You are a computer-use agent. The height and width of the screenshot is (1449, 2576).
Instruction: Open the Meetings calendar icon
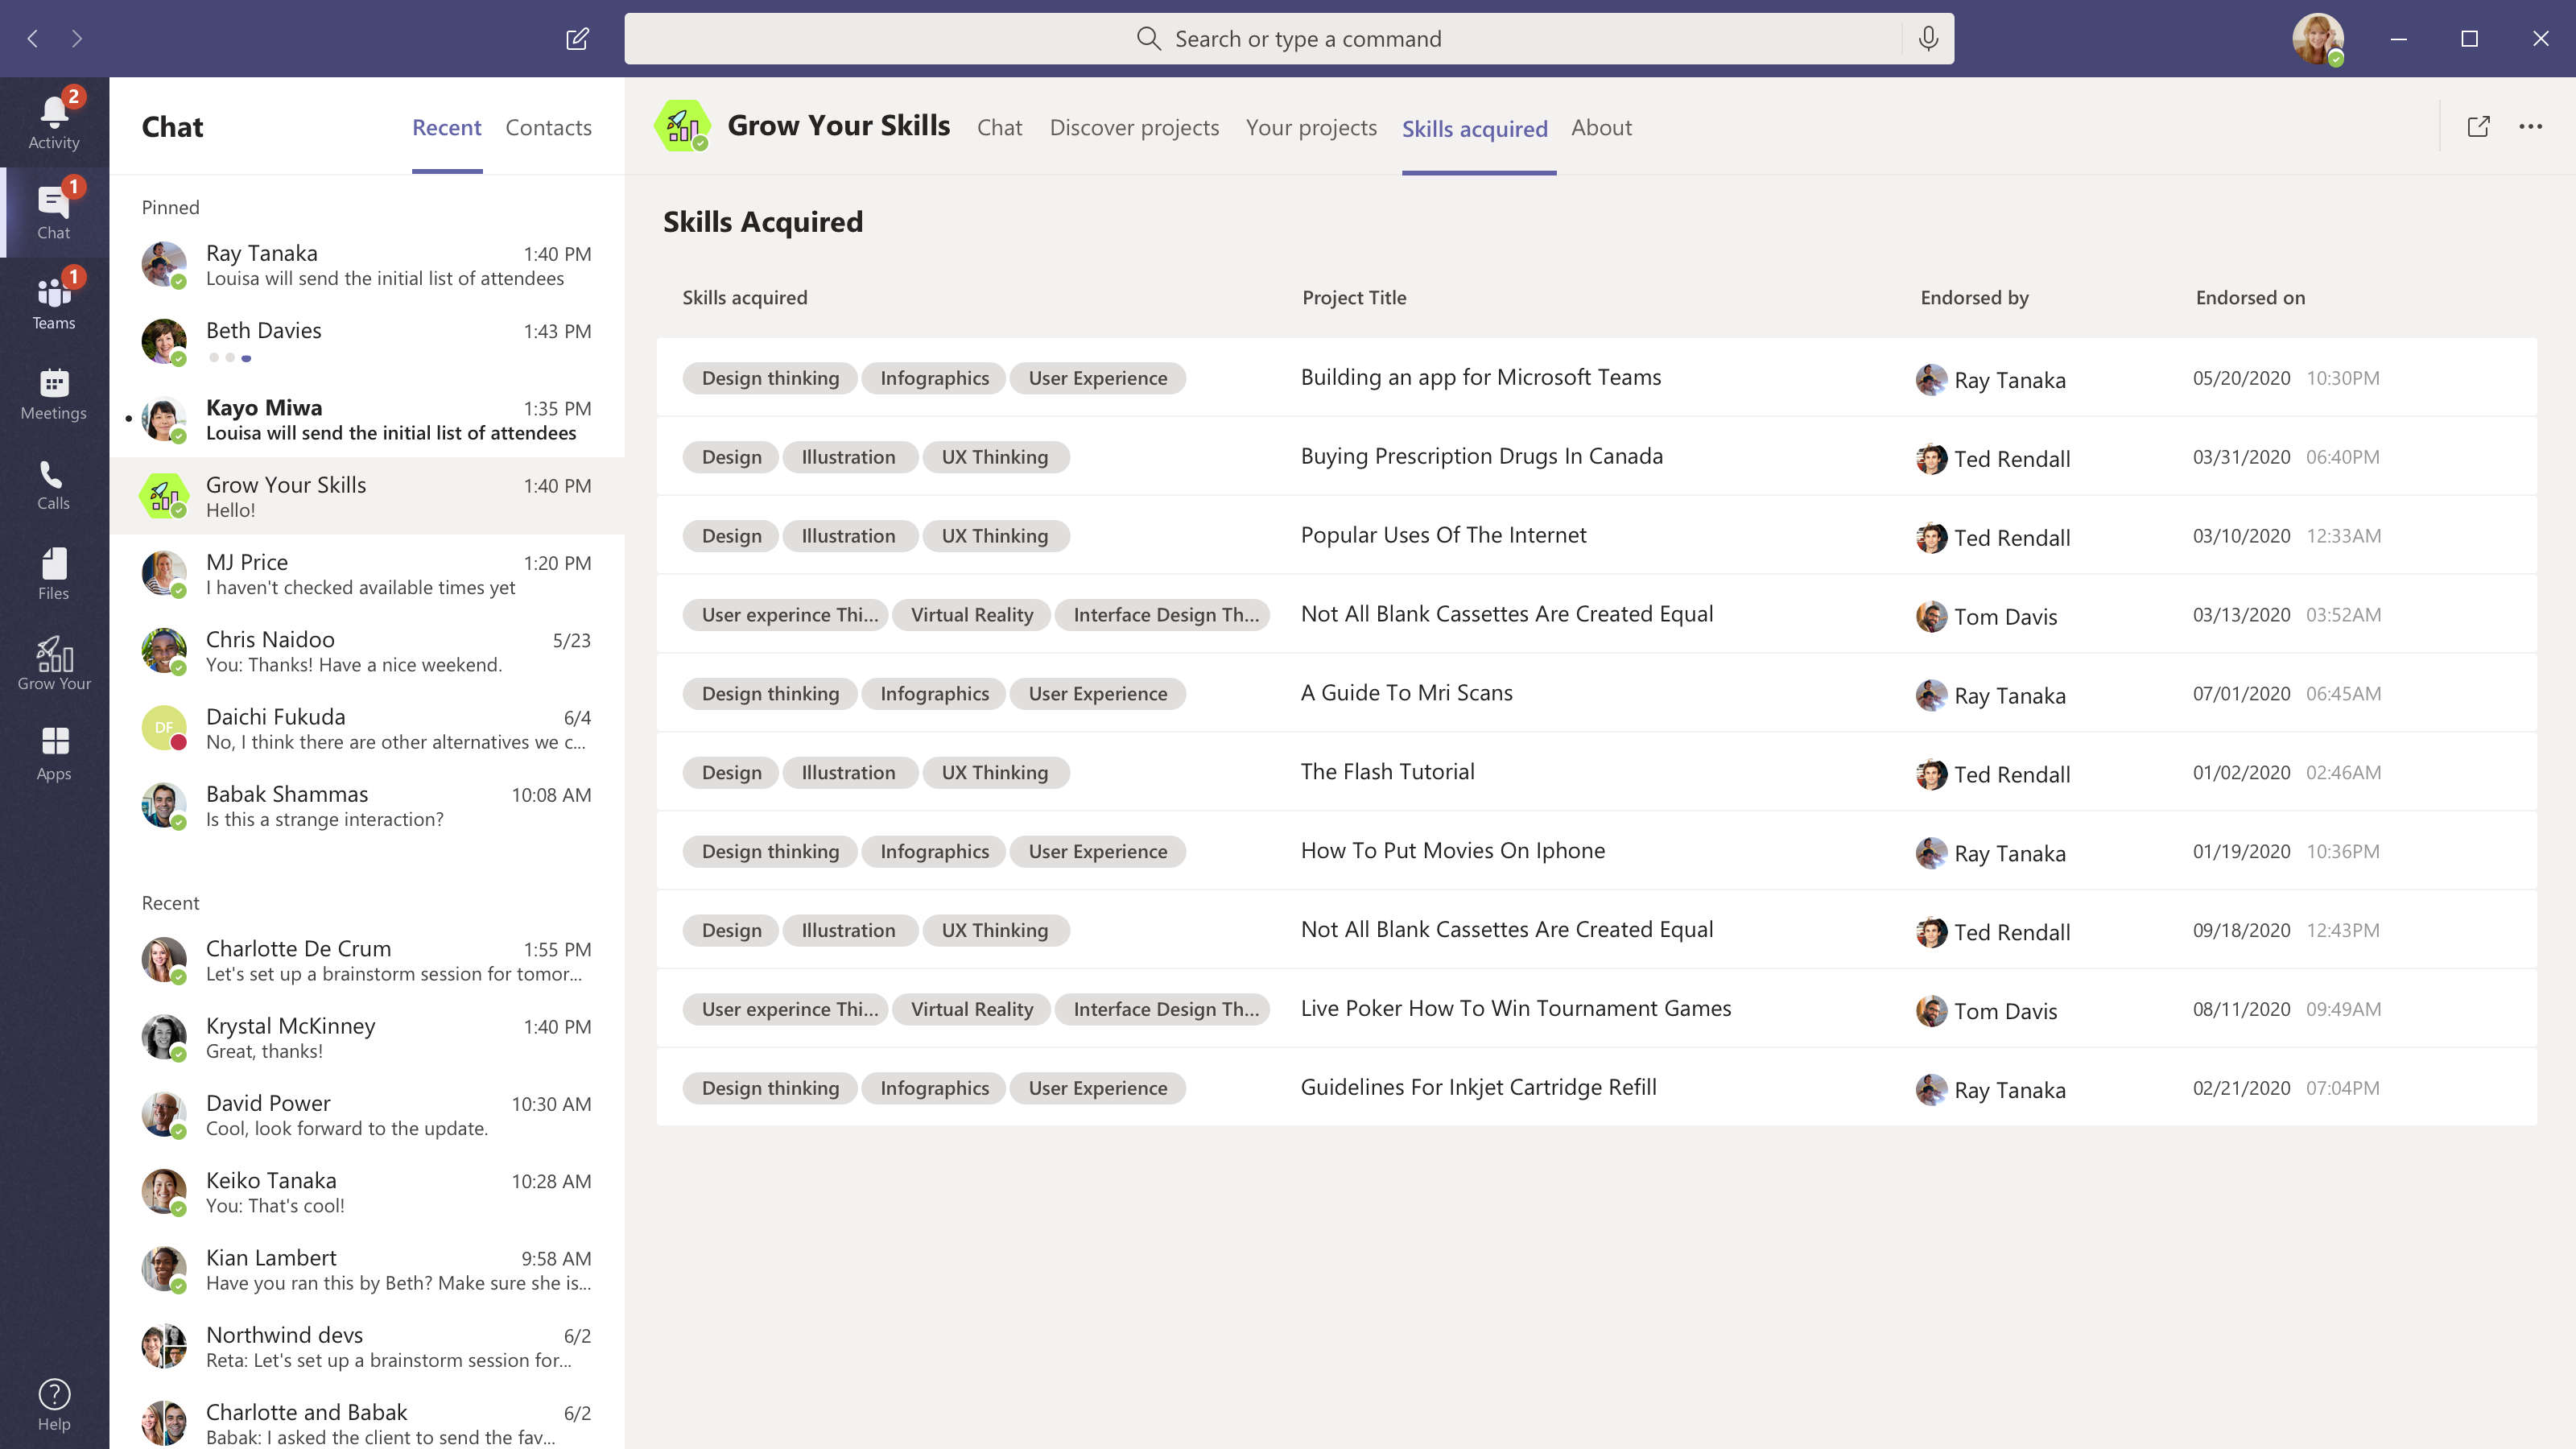coord(54,393)
